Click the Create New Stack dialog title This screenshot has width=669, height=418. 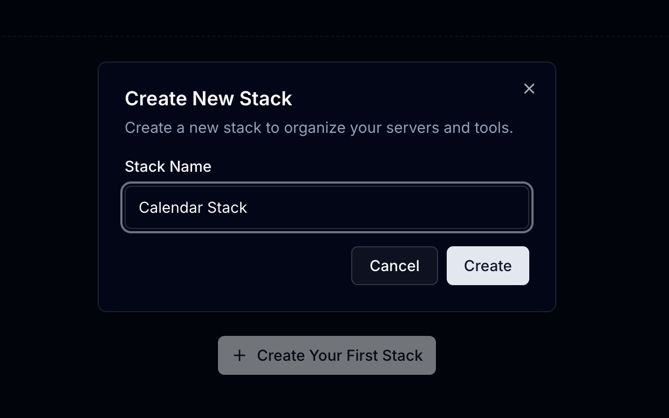point(208,98)
